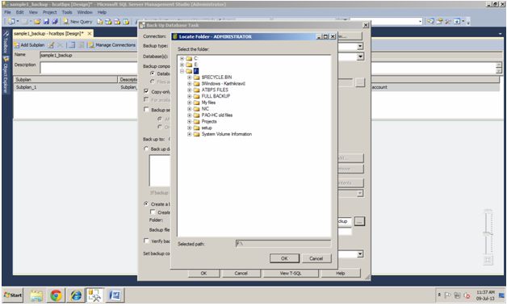Select the After expiry radio button
Screen dimensions: 507x306
point(160,119)
